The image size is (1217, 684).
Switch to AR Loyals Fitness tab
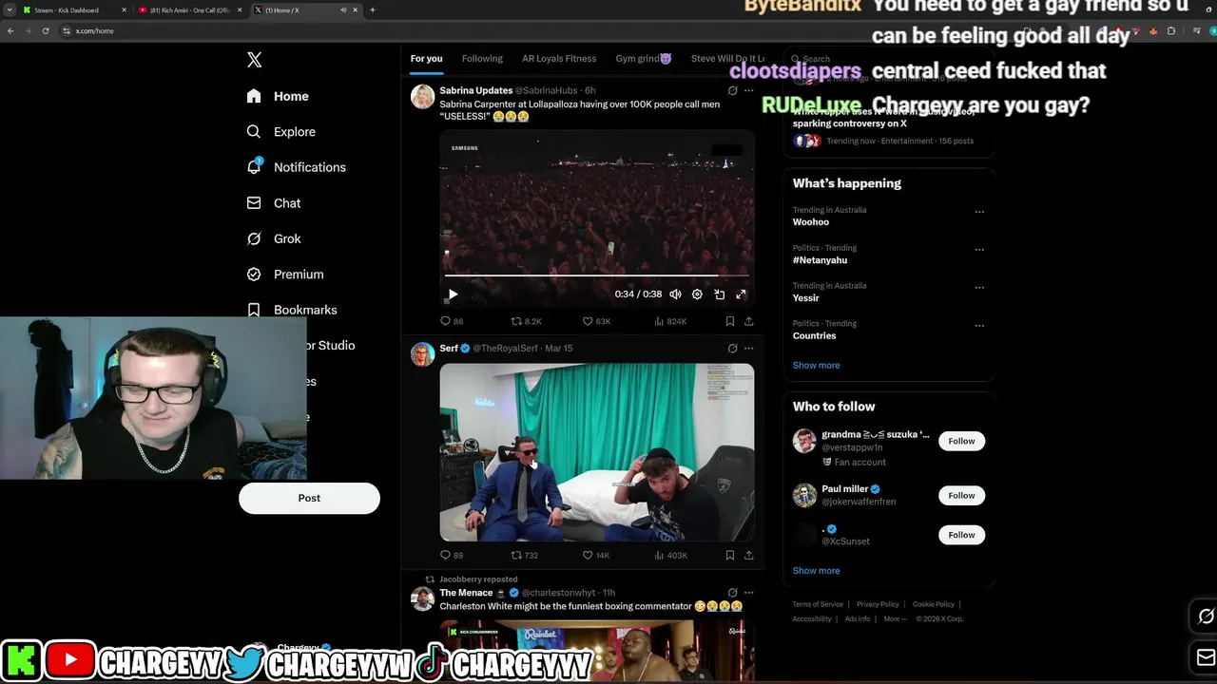[559, 59]
